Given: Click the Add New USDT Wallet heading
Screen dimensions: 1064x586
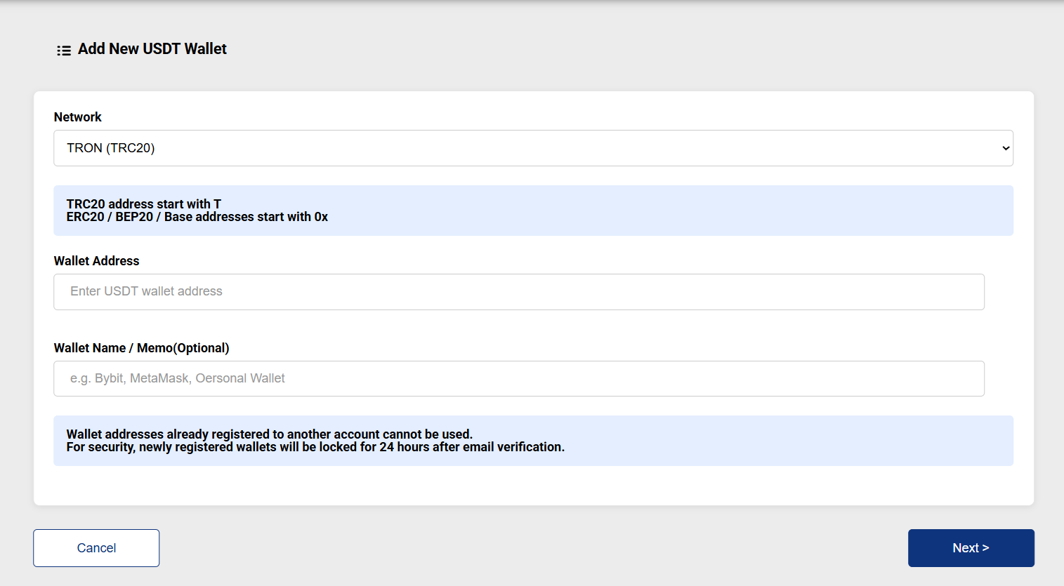Looking at the screenshot, I should (152, 49).
